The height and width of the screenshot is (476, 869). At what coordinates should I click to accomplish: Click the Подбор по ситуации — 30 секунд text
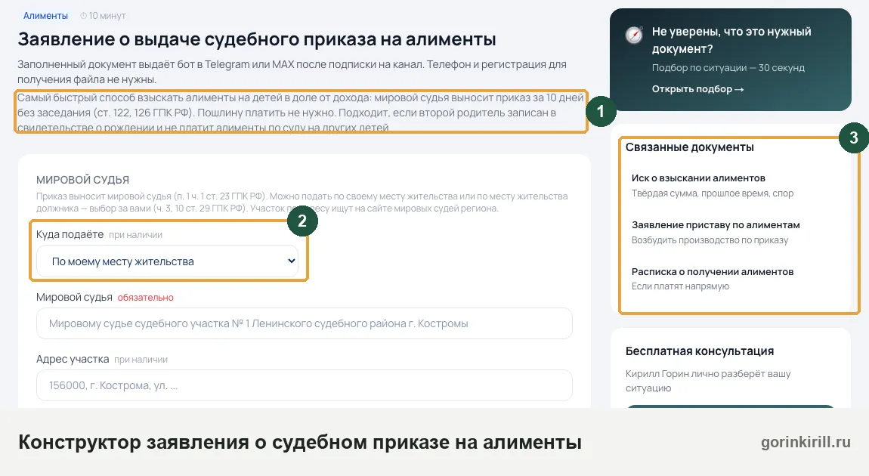(728, 67)
